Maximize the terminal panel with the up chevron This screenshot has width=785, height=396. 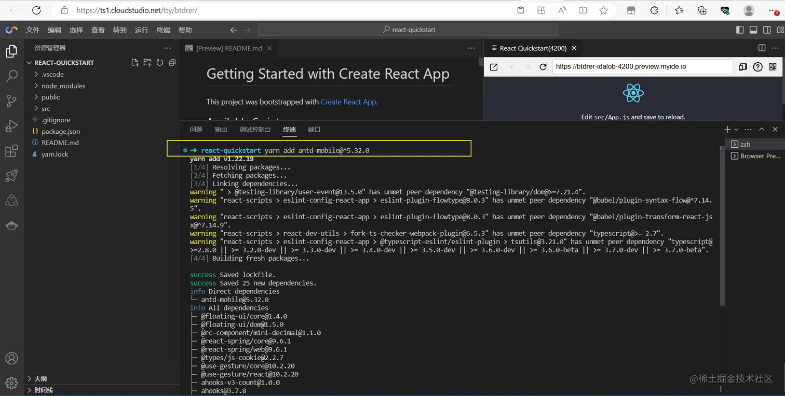click(762, 129)
